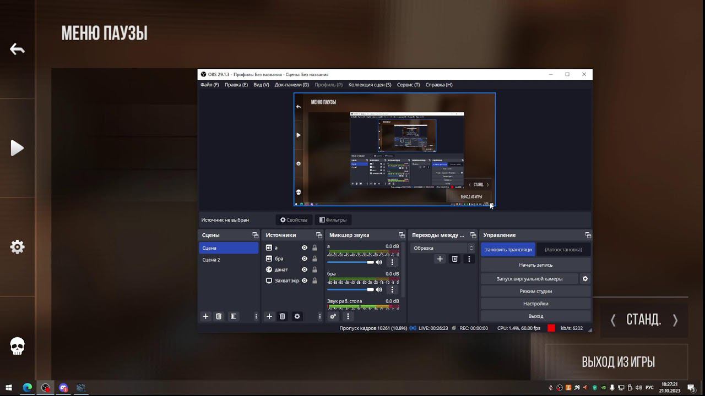
Task: Remove the transition using the trash icon
Action: [454, 258]
